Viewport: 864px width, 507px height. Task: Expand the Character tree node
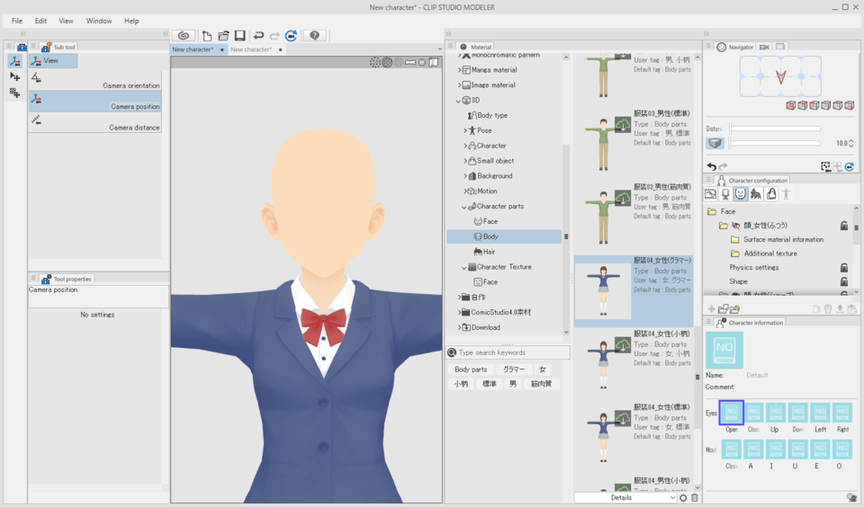click(x=465, y=146)
